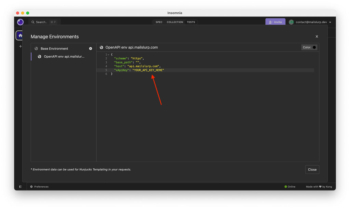Click the "host" key in the editor

(119, 66)
